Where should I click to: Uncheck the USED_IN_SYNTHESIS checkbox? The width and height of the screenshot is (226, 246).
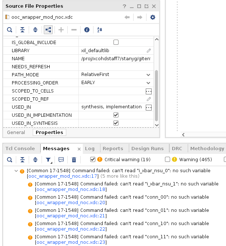[x=116, y=123]
